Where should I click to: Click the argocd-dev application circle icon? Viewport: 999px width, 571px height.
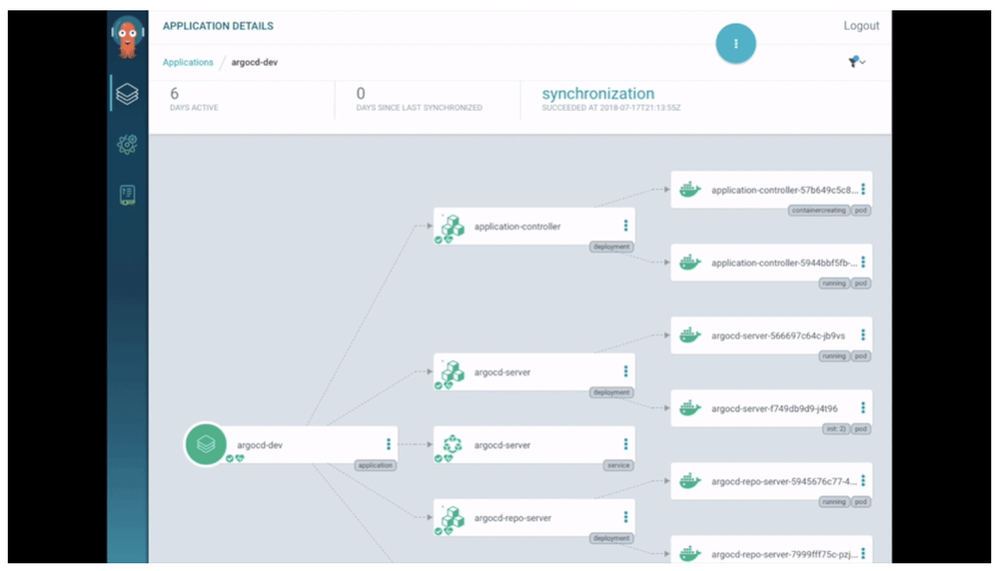[205, 444]
